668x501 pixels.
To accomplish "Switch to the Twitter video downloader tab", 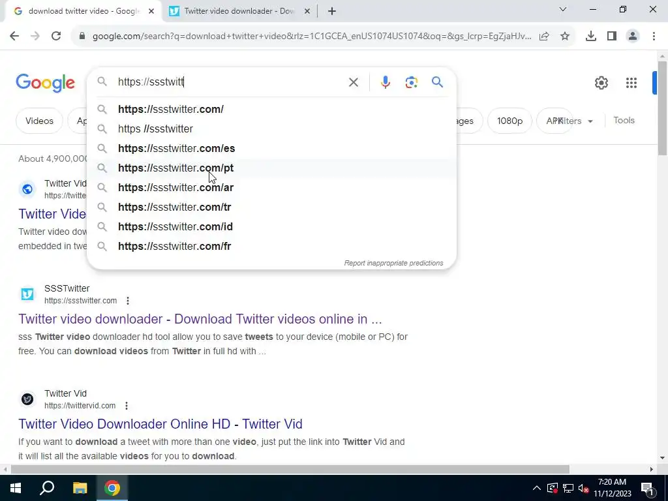I will point(239,12).
